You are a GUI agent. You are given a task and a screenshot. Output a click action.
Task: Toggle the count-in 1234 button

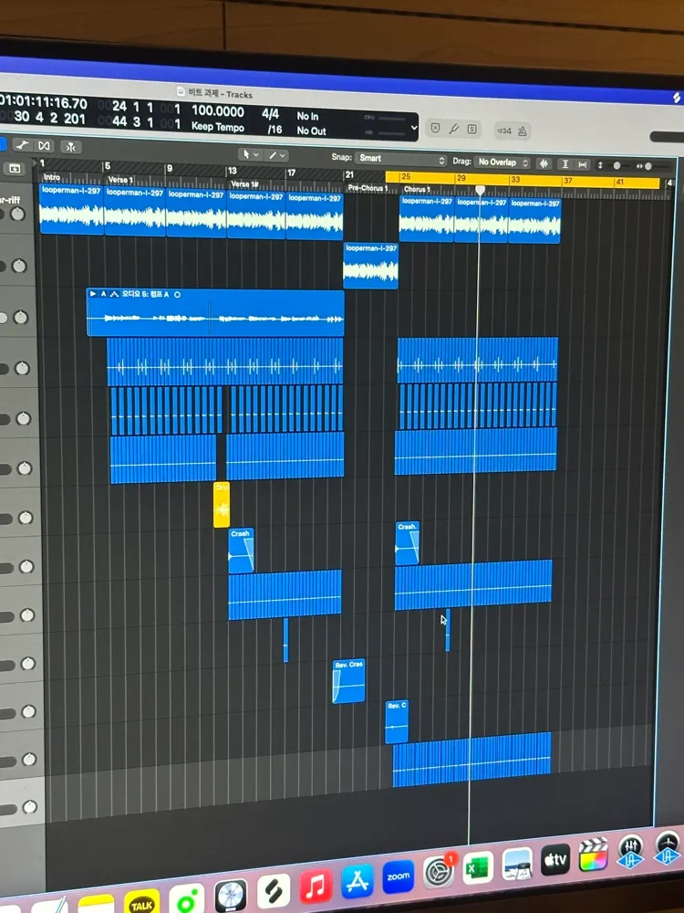pos(503,131)
